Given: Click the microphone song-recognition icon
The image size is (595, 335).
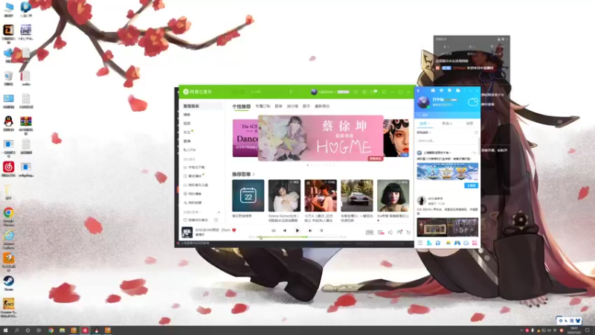Looking at the screenshot, I should [x=291, y=92].
